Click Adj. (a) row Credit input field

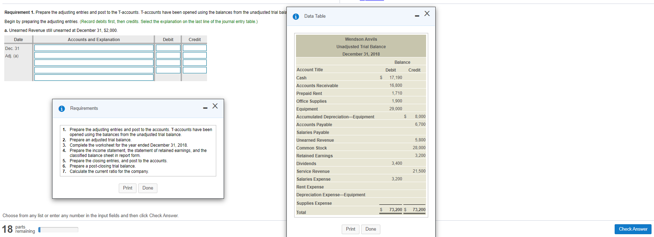pyautogui.click(x=195, y=55)
